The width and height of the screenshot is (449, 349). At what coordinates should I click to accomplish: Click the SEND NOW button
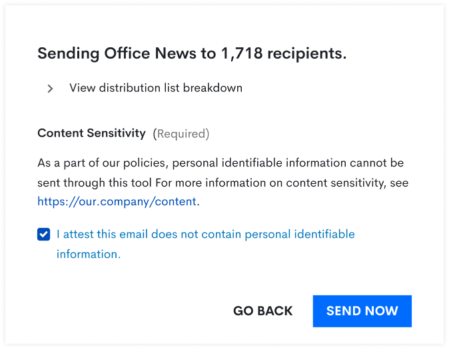coord(362,311)
